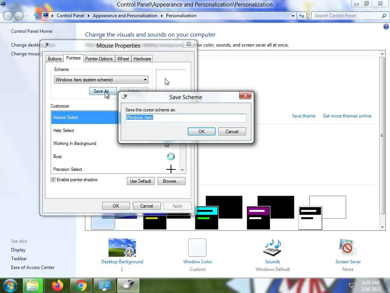Switch to the Pointer Options tab
The width and height of the screenshot is (390, 293).
point(99,59)
